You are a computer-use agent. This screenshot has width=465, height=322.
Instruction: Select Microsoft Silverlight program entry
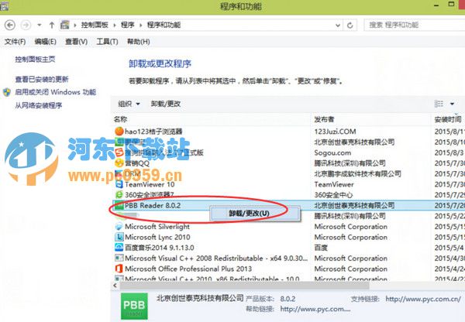point(157,227)
